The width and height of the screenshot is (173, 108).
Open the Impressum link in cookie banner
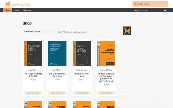155,104
